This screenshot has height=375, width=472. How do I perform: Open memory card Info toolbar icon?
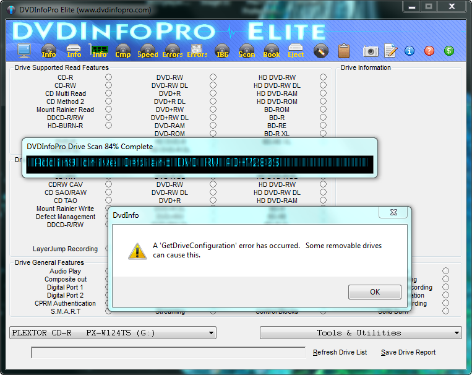coord(99,51)
